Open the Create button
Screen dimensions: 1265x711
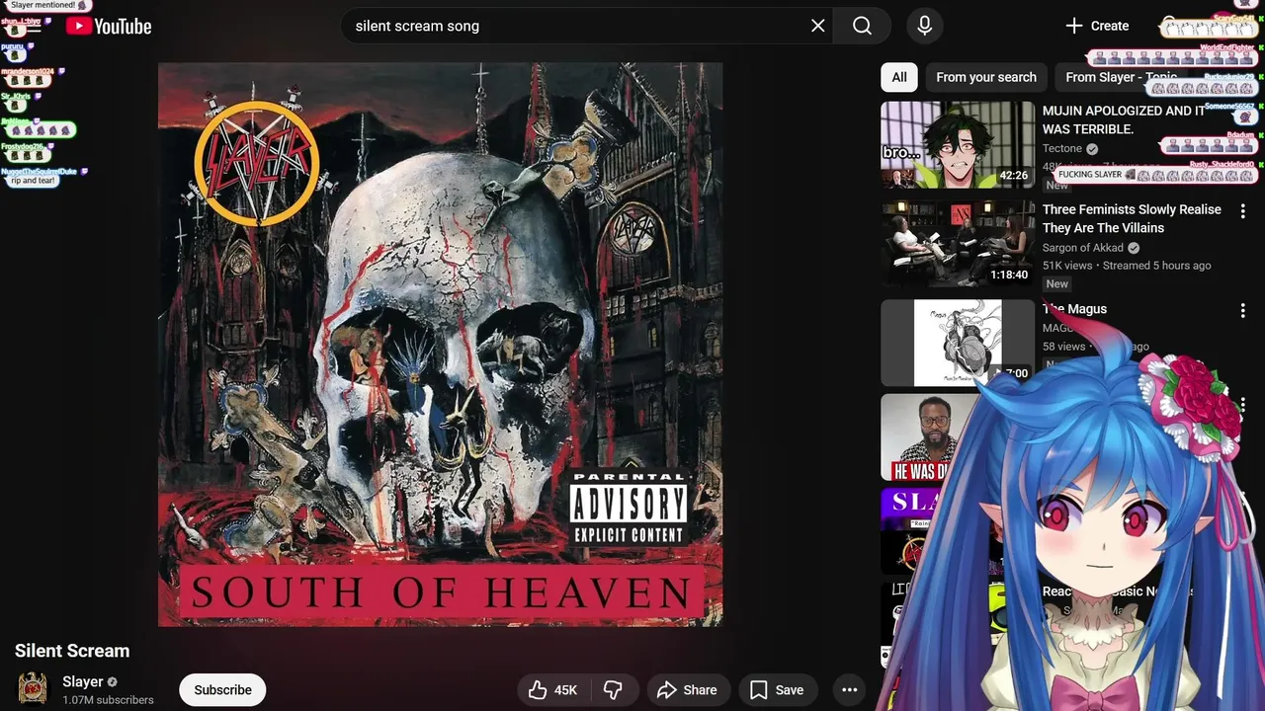(1097, 26)
